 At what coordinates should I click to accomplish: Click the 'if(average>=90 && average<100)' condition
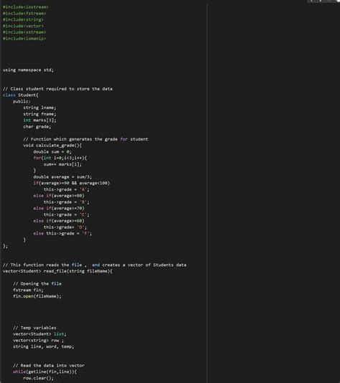tap(72, 183)
